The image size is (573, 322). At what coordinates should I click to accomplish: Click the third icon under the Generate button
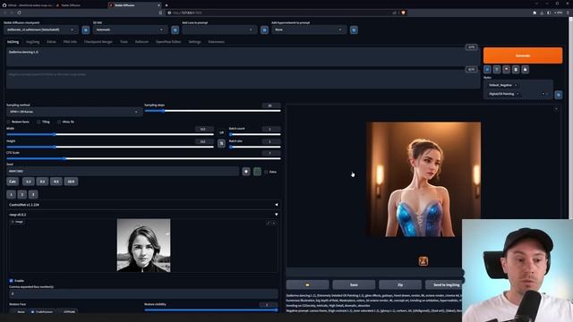pos(506,70)
